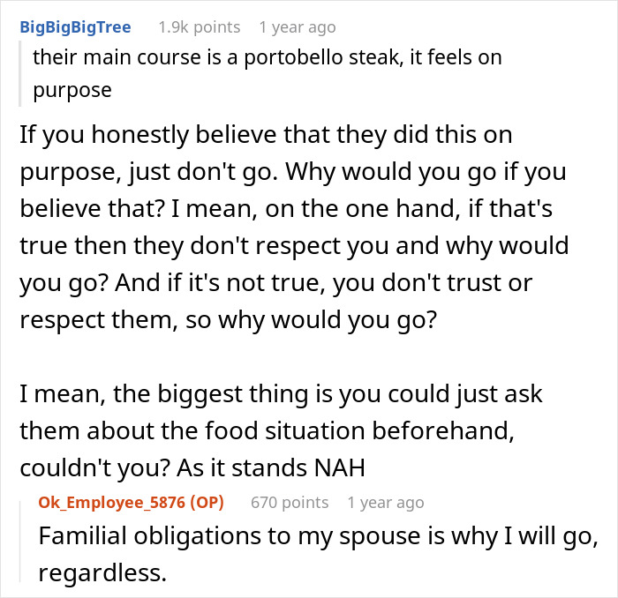
Task: Click the line starting 'If you honestly believe'
Action: click(266, 135)
